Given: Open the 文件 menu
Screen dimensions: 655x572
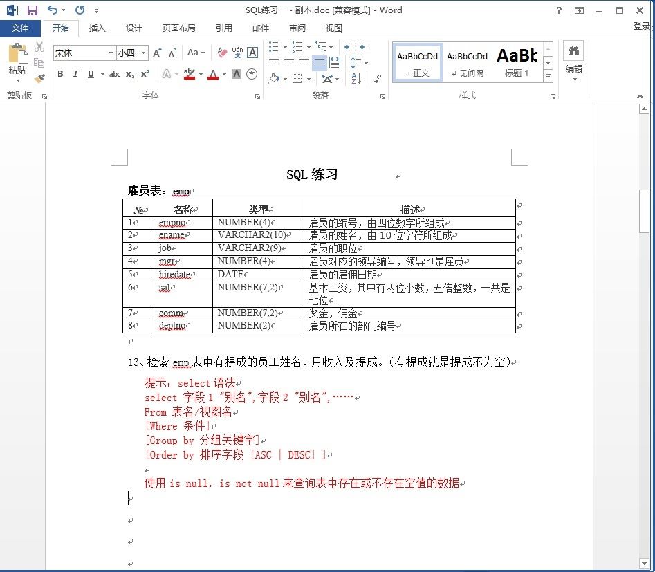Looking at the screenshot, I should (x=20, y=28).
